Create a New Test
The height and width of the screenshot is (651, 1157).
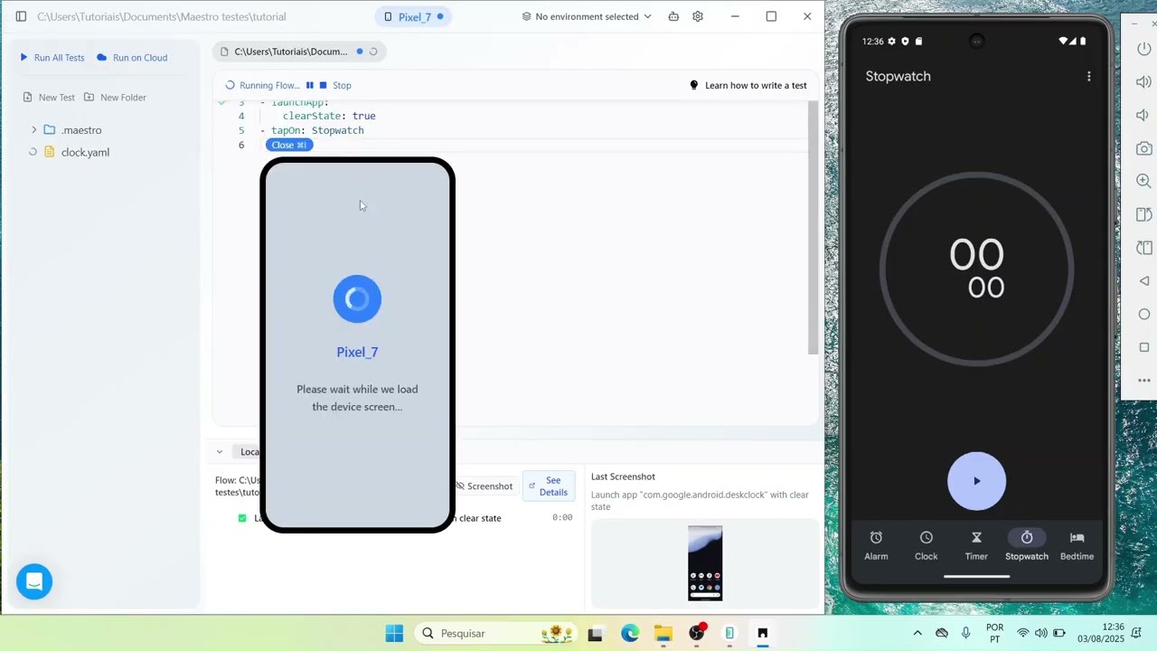coord(49,97)
